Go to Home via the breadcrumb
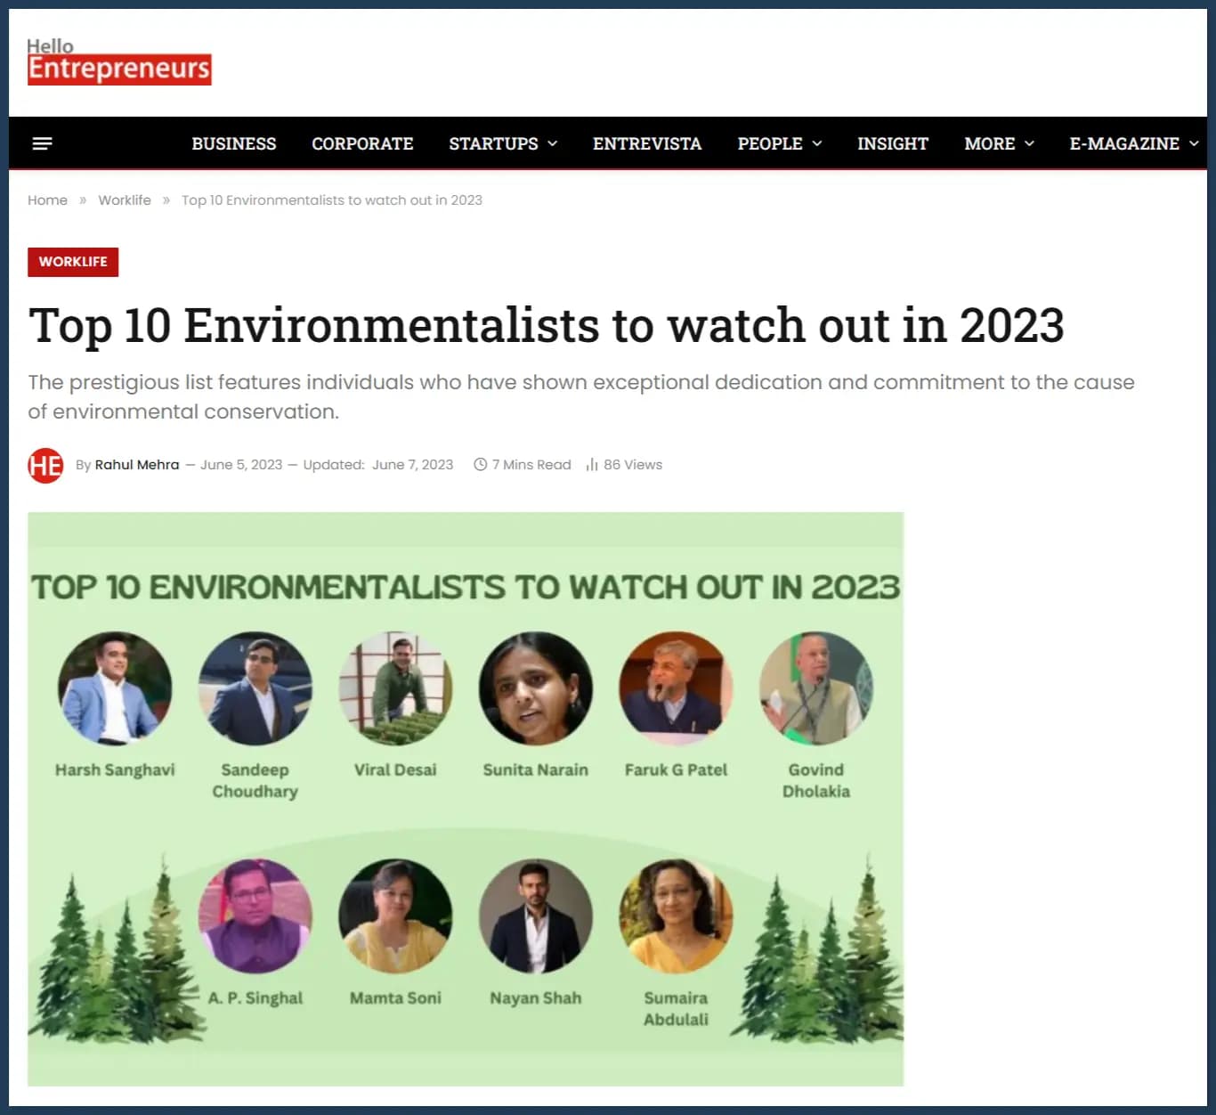1216x1115 pixels. 47,199
